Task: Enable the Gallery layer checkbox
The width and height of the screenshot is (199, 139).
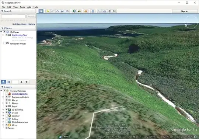Action: [x=7, y=119]
